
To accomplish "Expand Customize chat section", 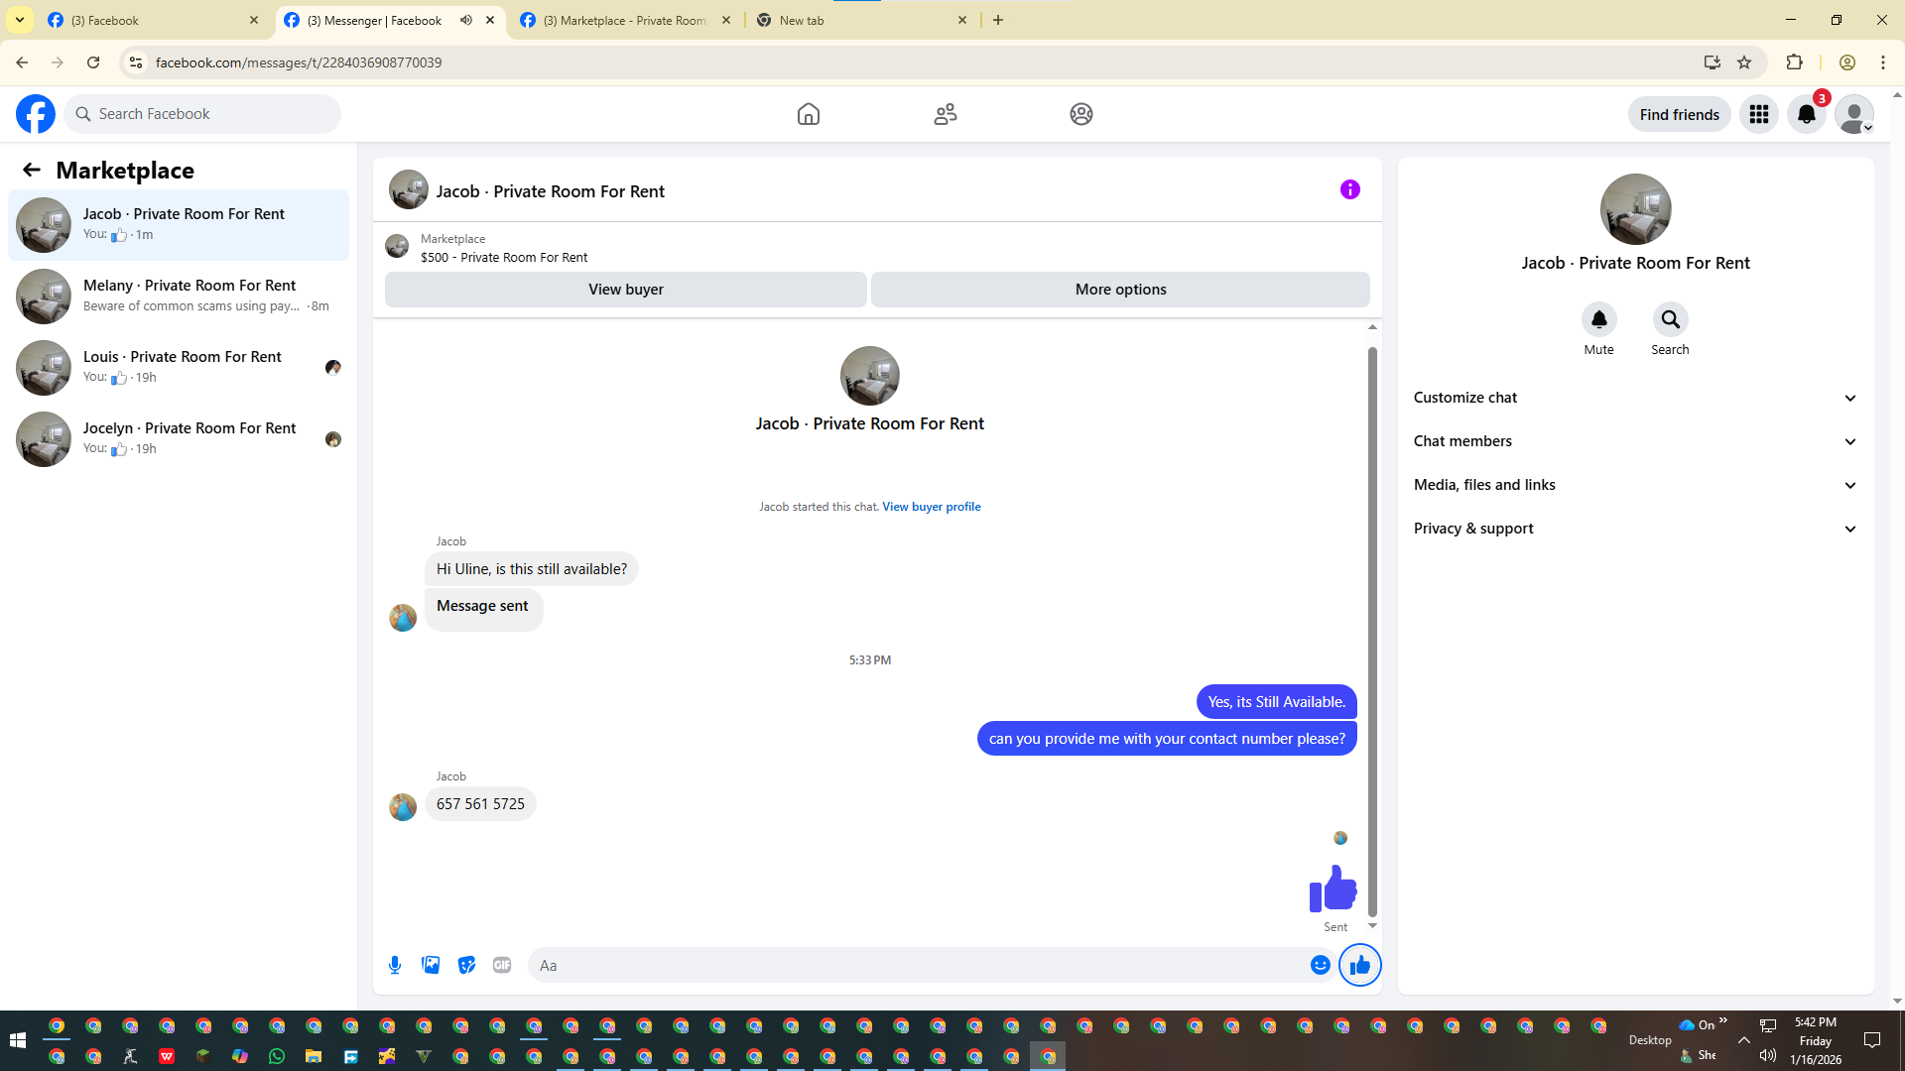I will (1635, 398).
